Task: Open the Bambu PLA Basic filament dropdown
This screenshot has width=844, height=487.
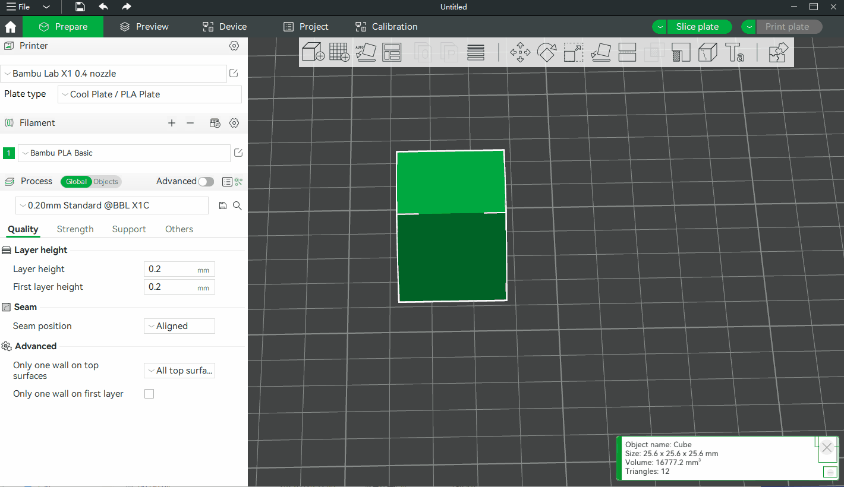Action: coord(124,153)
